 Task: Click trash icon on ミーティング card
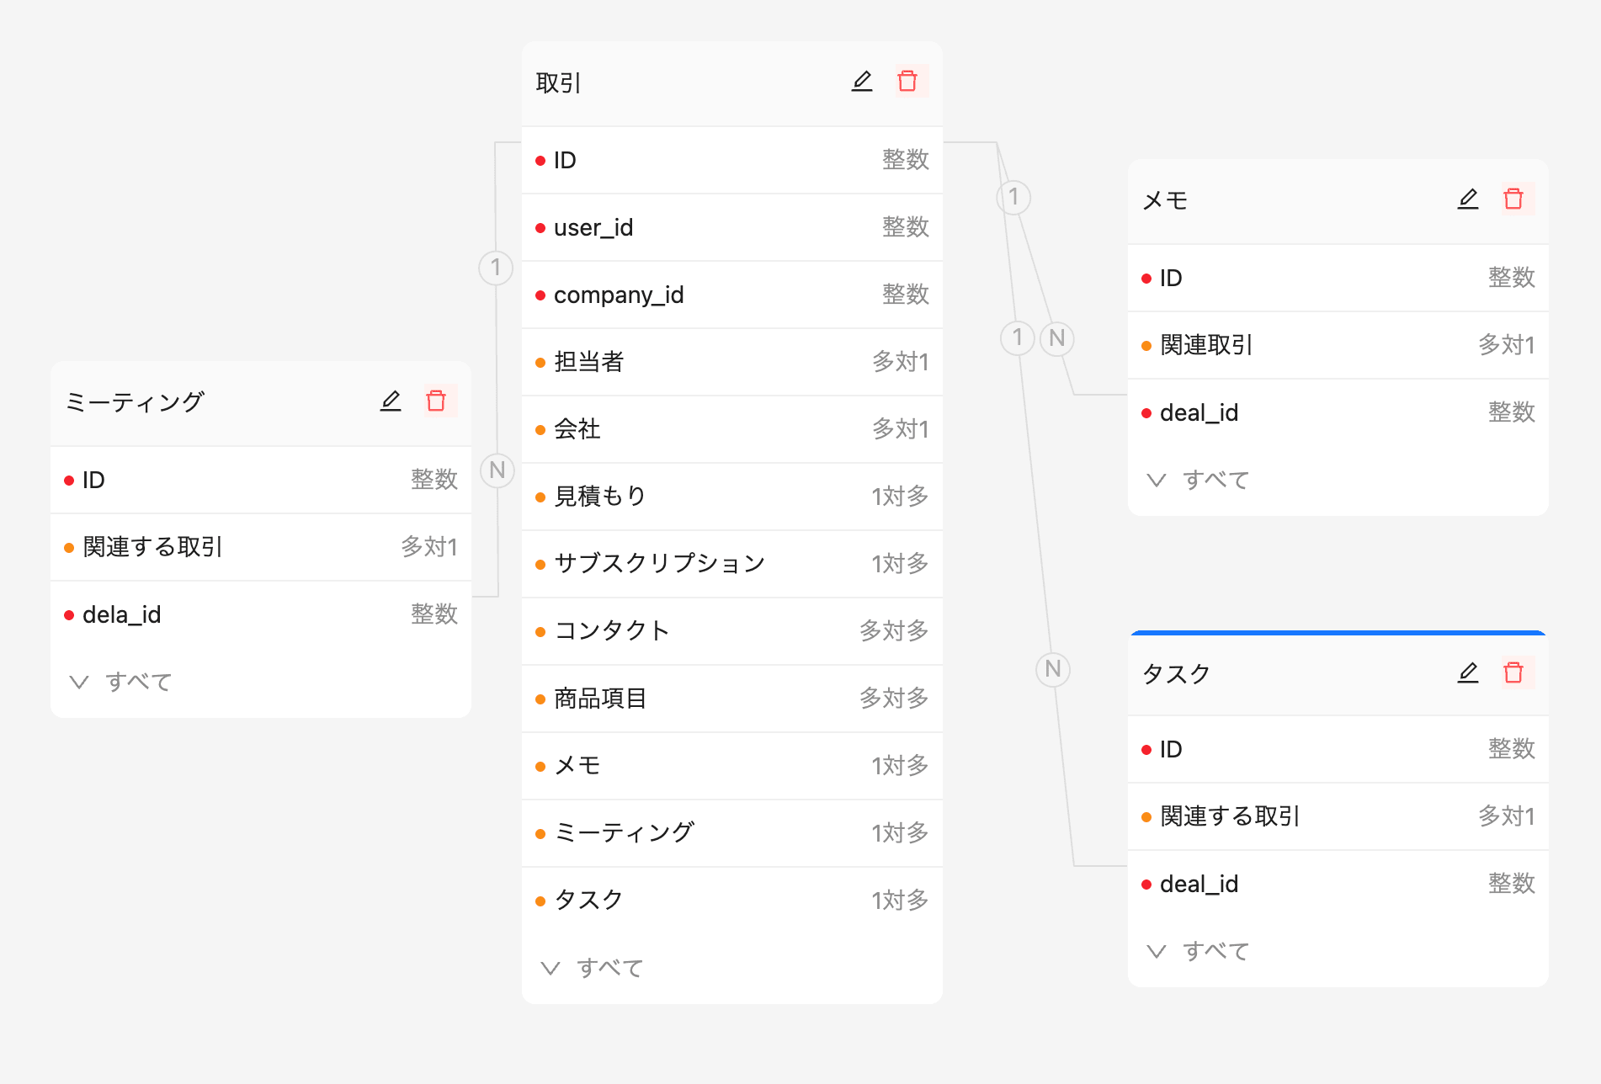(436, 401)
